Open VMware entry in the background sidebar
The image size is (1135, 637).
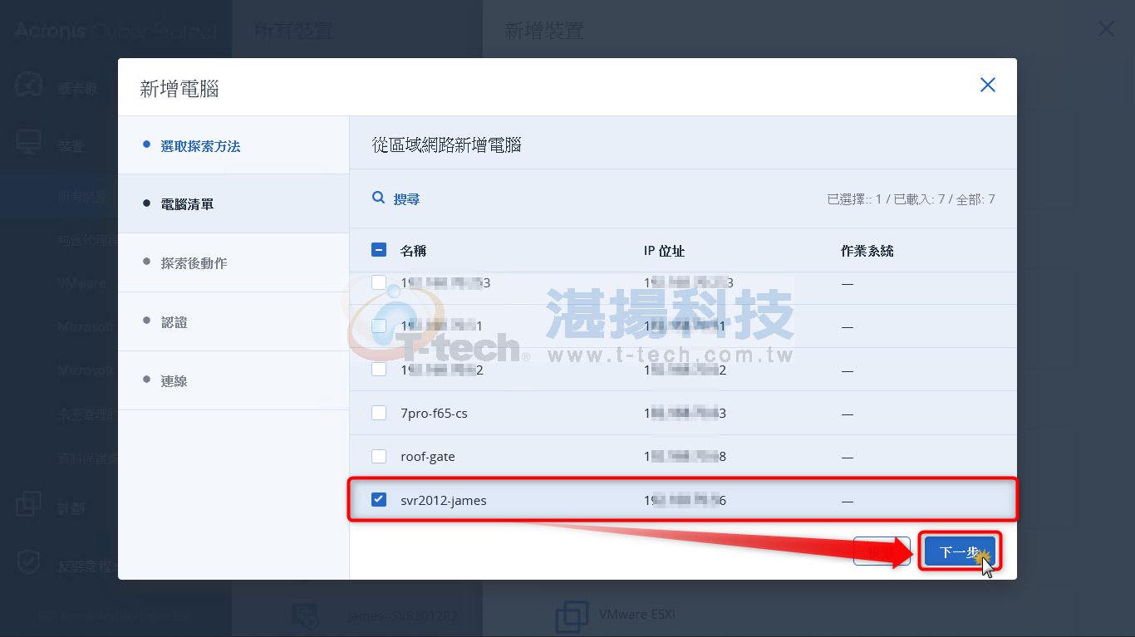coord(82,283)
